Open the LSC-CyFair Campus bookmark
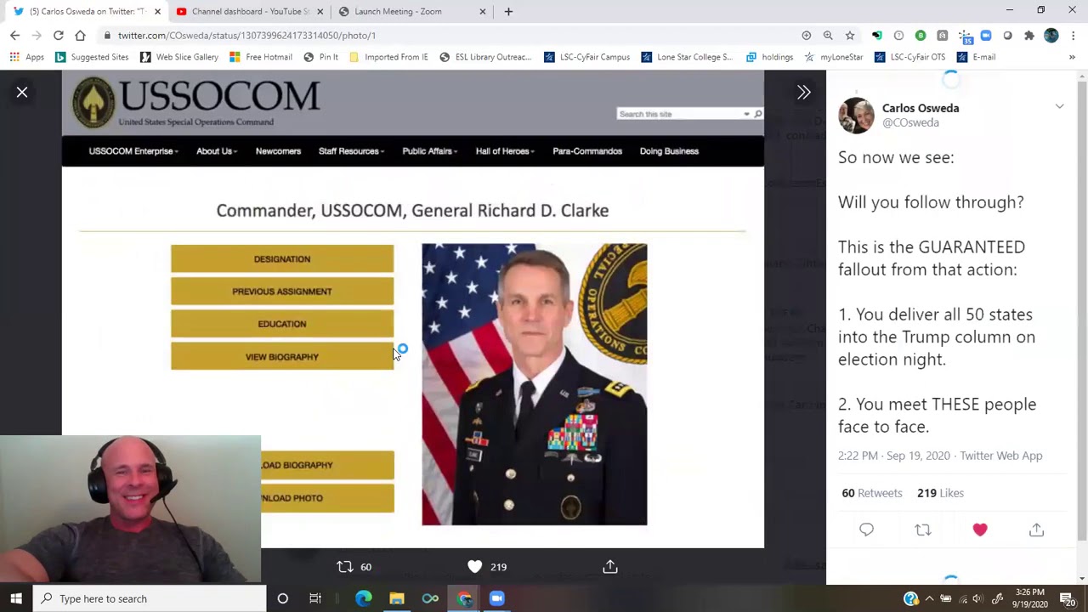The image size is (1088, 612). coord(586,57)
